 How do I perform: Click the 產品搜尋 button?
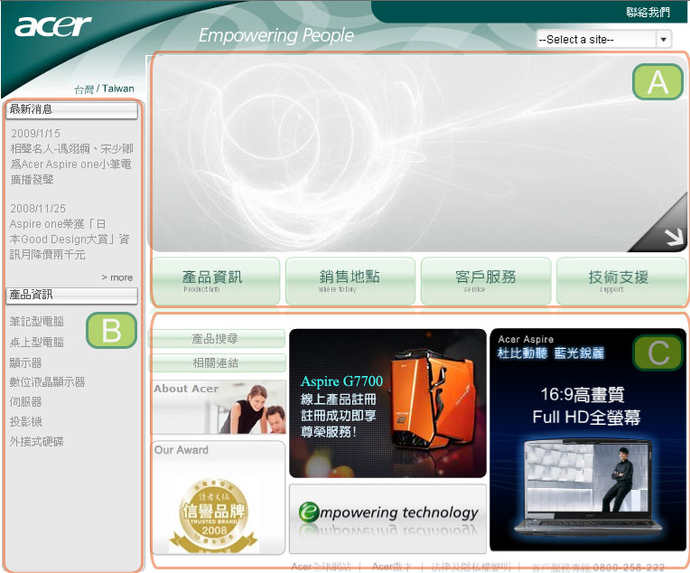(x=219, y=338)
